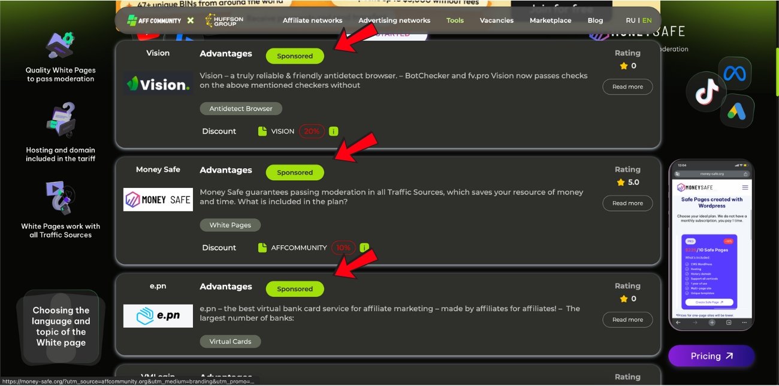Expand e.pn's Read more details

click(x=627, y=319)
